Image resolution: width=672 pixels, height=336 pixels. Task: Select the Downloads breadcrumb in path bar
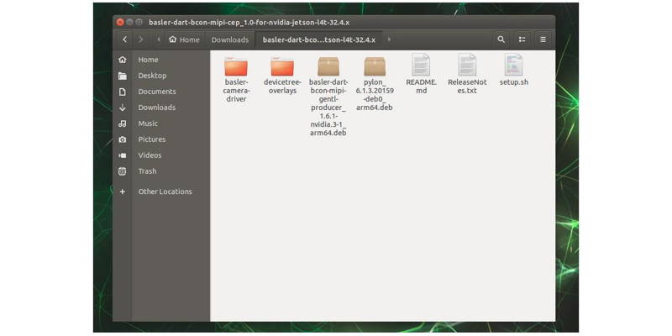click(230, 39)
